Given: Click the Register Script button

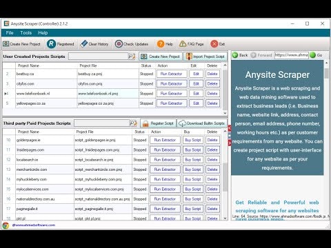Looking at the screenshot, I should pyautogui.click(x=159, y=123).
